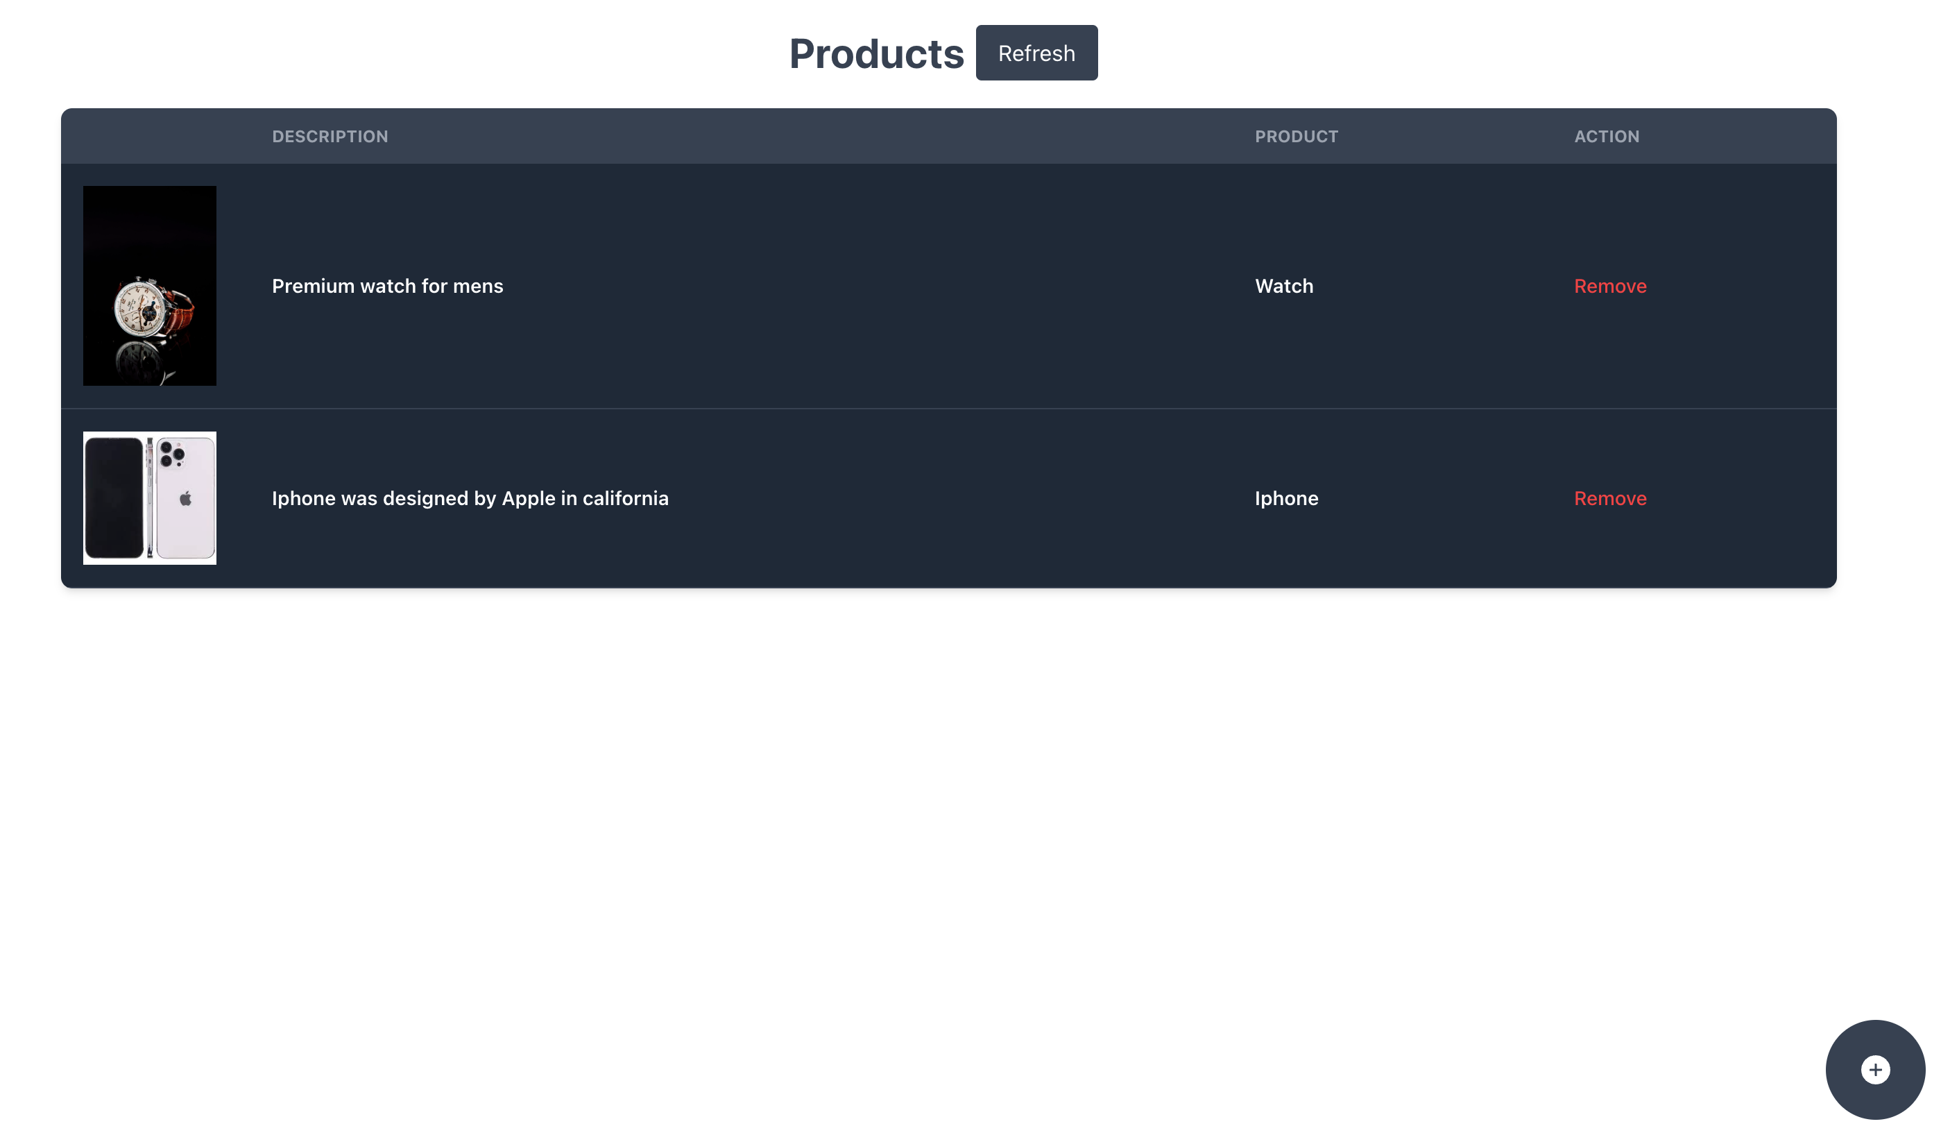Remove the Iphone product
The height and width of the screenshot is (1142, 1941).
pyautogui.click(x=1610, y=499)
